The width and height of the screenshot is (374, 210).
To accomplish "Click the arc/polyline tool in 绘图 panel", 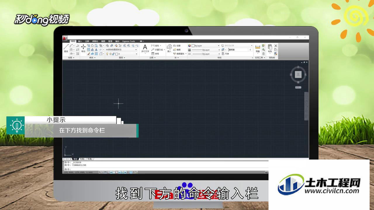I will tap(71, 45).
